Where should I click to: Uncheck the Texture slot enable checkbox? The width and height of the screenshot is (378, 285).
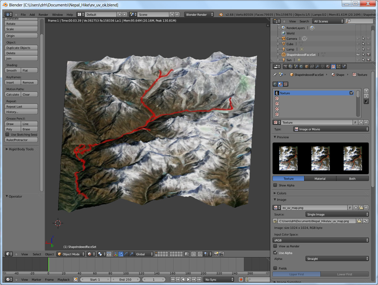(x=351, y=93)
